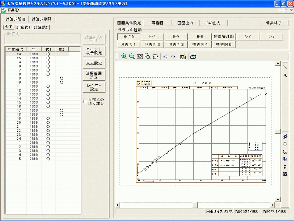294x221 pixels.
Task: Click the printer icon
Action: [x=194, y=56]
